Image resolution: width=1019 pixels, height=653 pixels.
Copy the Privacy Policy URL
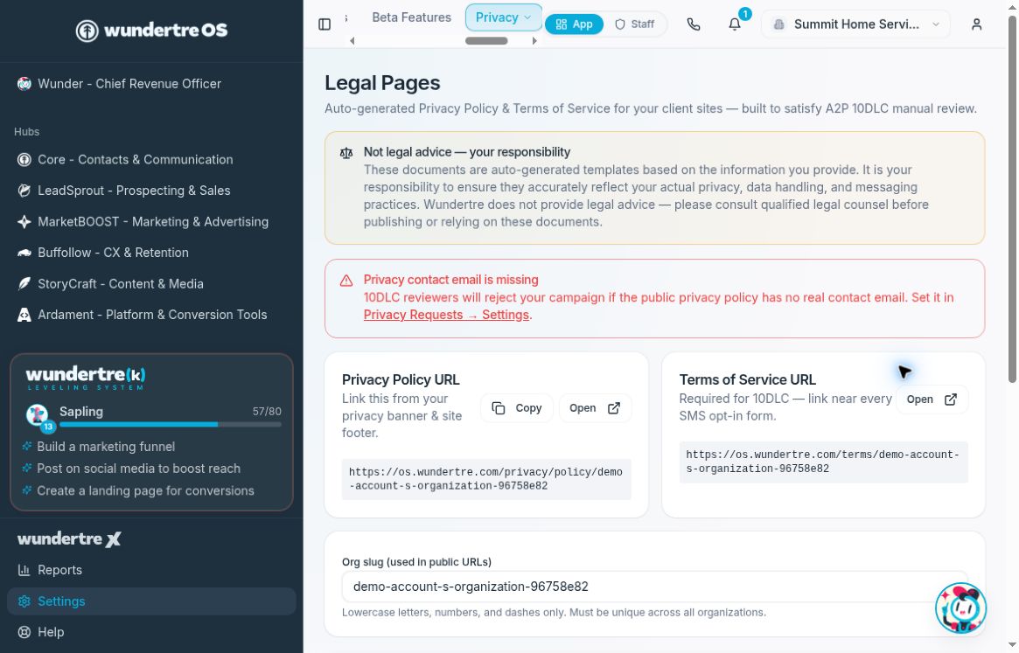coord(517,408)
